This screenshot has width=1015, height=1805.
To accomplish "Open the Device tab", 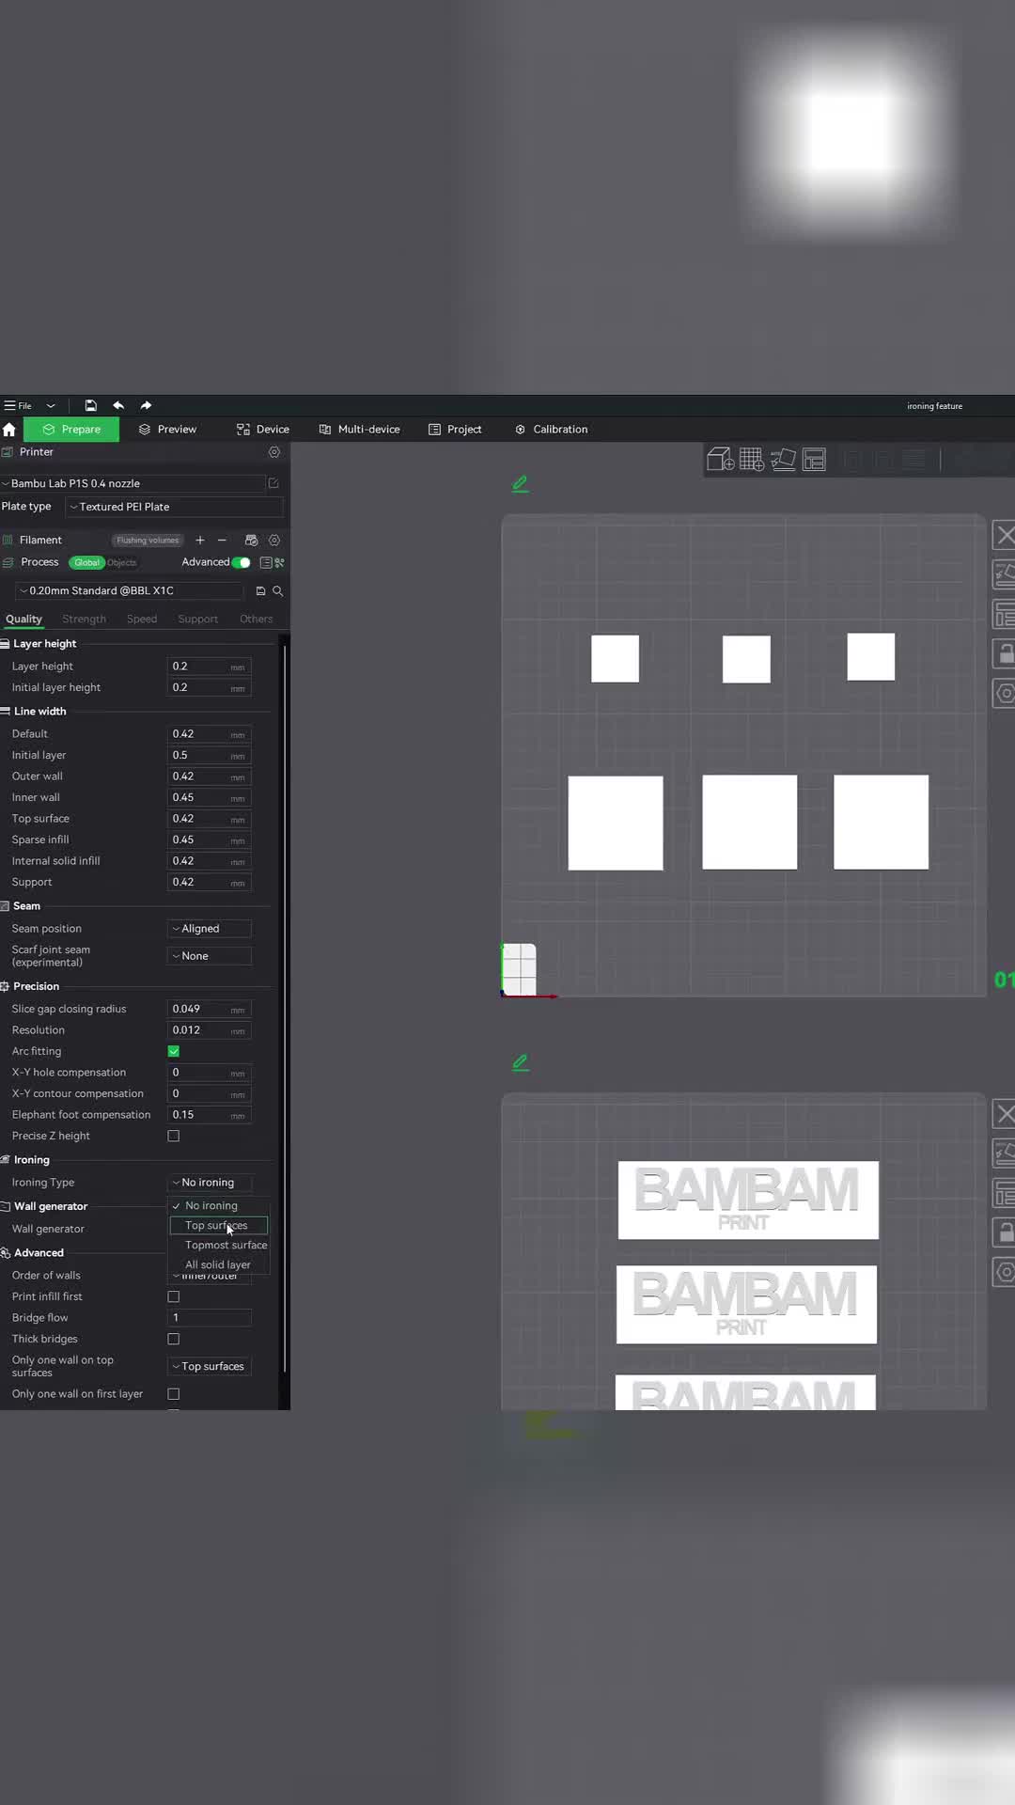I will point(263,430).
